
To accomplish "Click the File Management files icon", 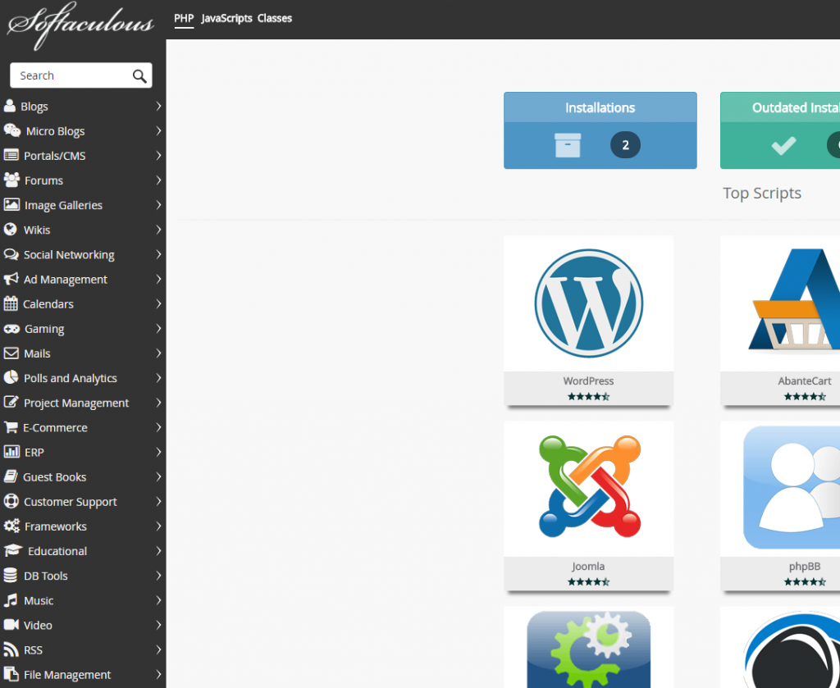I will pyautogui.click(x=10, y=674).
